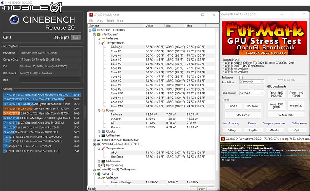This screenshot has height=191, width=310.
Task: Expand the Clocks node
Action: [x=99, y=131]
